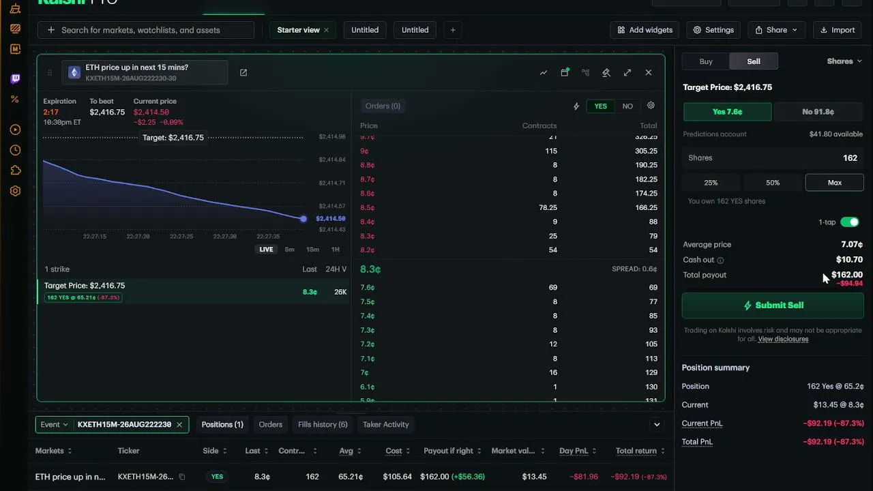Click the percent icon in the left sidebar
The height and width of the screenshot is (491, 873).
point(15,99)
